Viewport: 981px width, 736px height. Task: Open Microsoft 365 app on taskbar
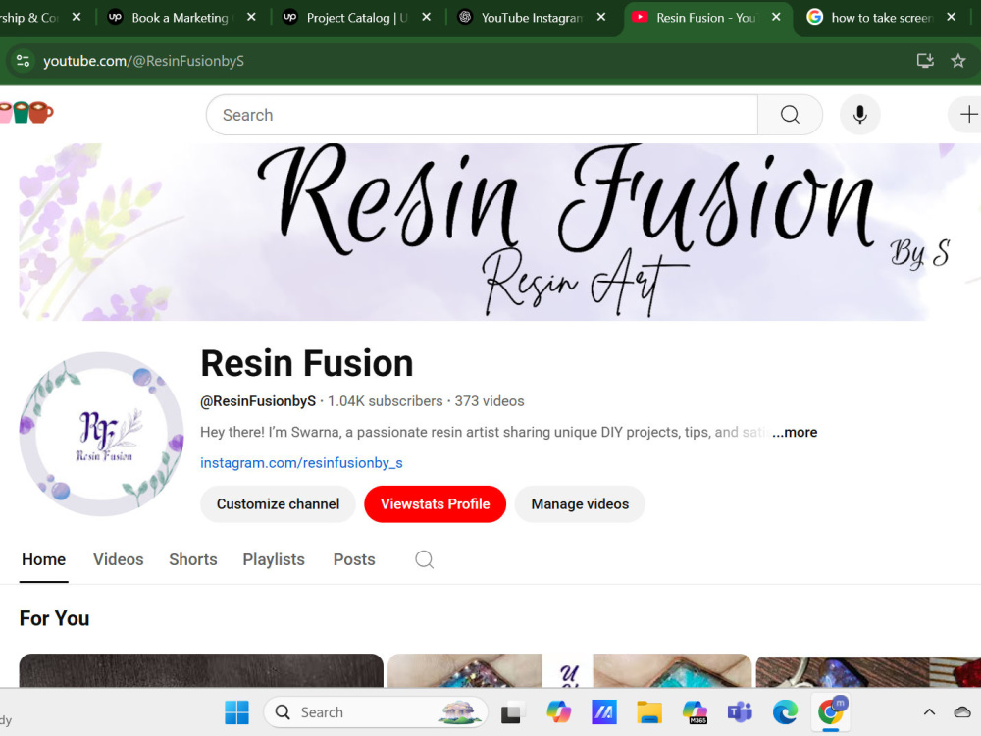(x=695, y=712)
